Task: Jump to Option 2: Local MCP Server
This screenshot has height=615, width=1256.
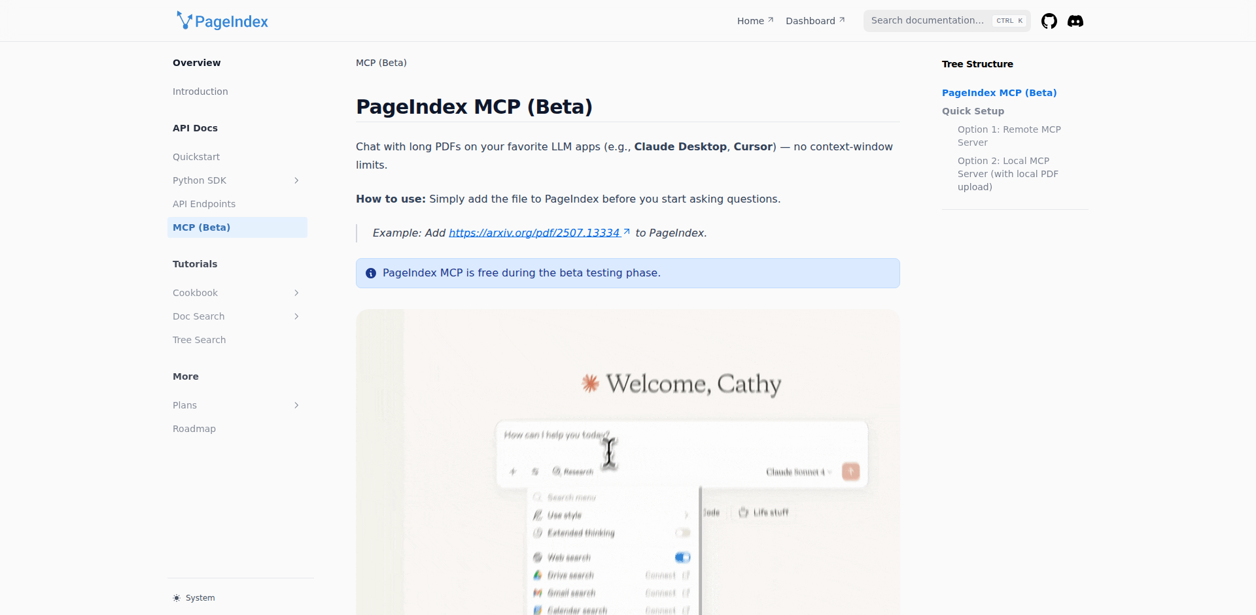Action: (x=1008, y=174)
